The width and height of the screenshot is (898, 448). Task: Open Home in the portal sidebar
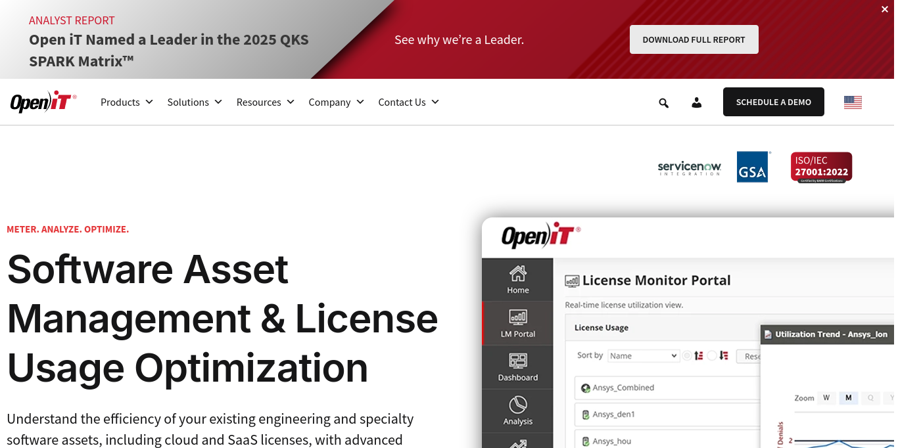(518, 280)
